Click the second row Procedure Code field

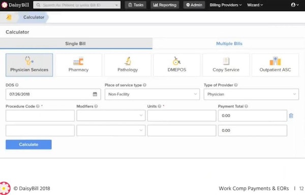coord(40,131)
